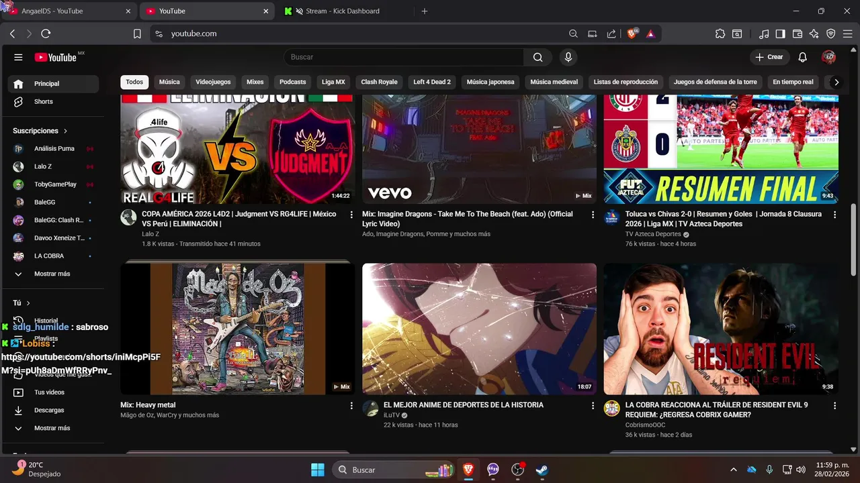Open the YouTube hamburger guide menu
The width and height of the screenshot is (860, 483).
(18, 57)
